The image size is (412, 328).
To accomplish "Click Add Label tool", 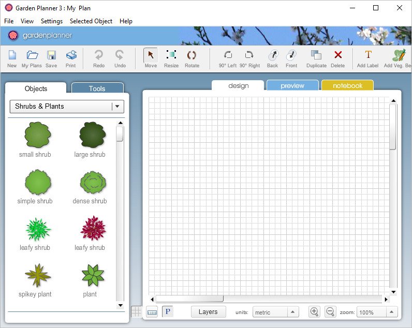I will (368, 58).
